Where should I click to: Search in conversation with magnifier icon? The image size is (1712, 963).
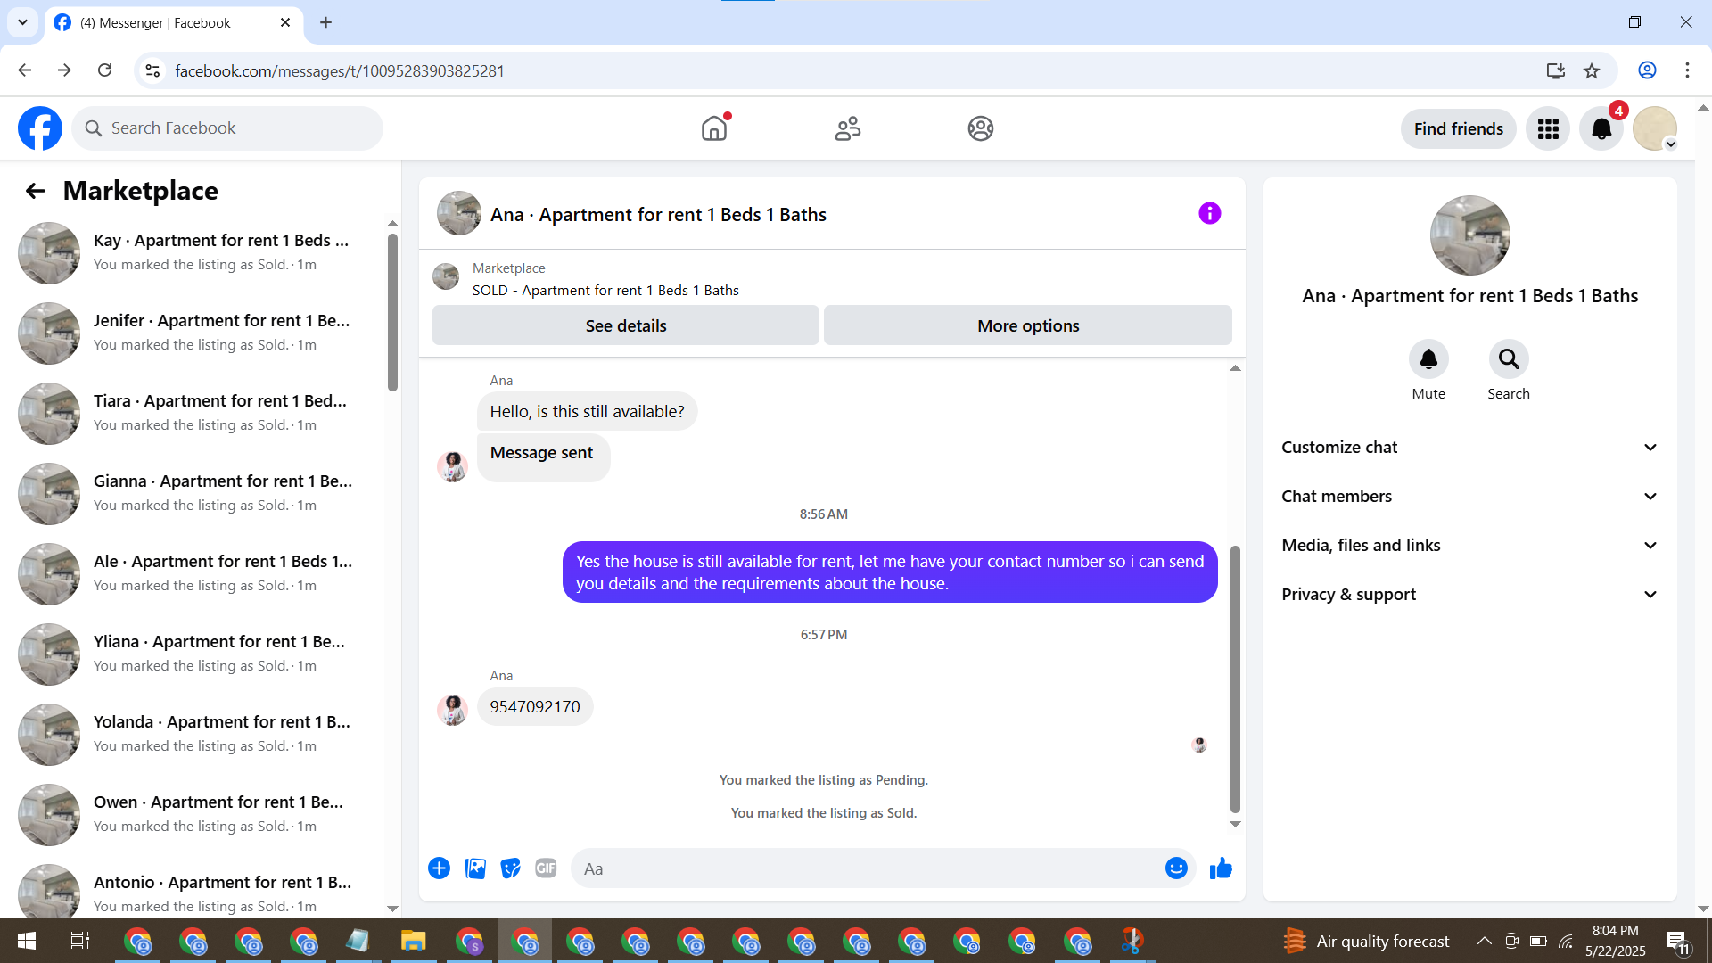click(1509, 359)
